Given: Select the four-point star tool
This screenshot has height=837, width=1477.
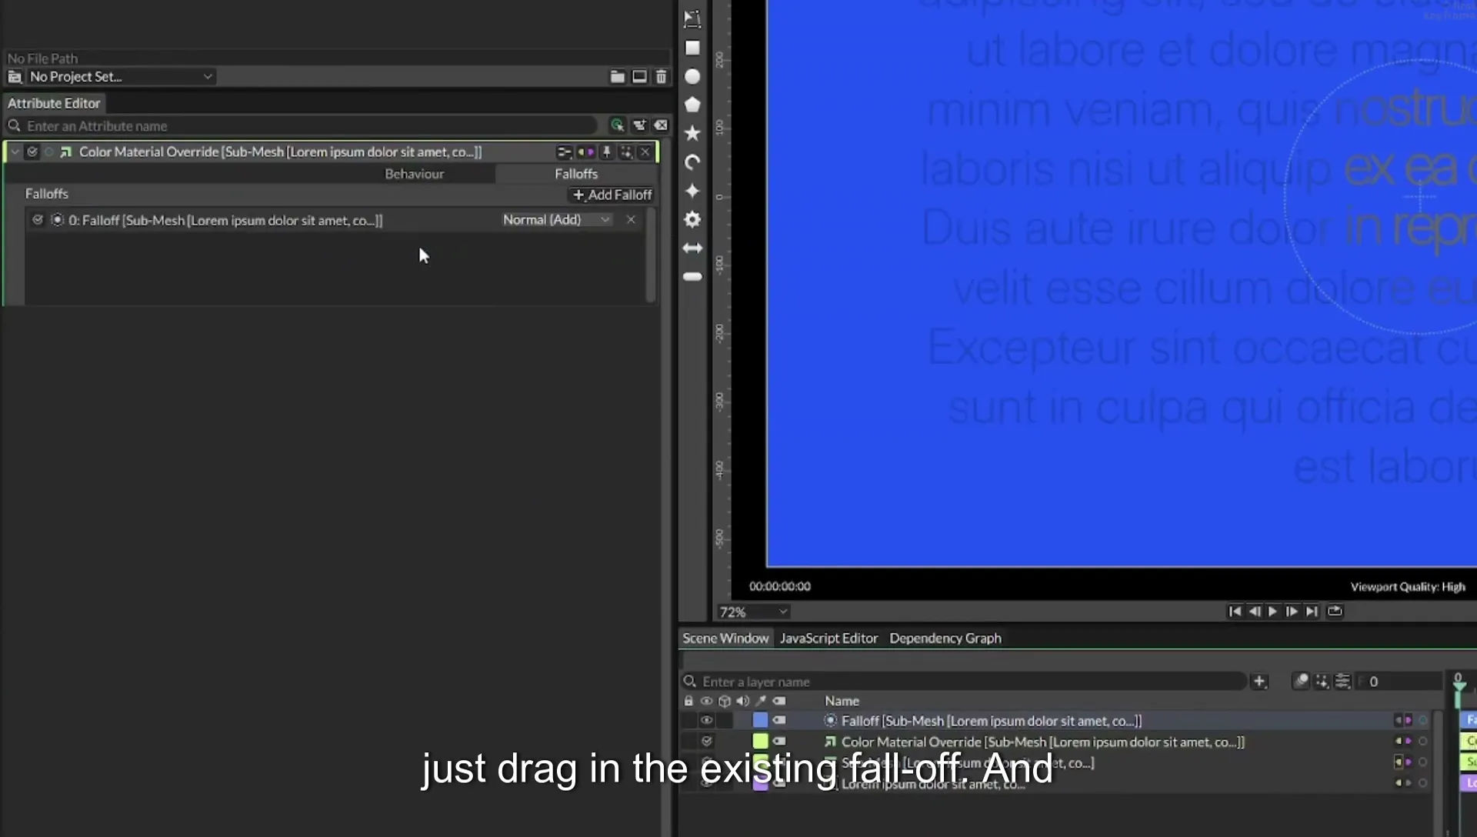Looking at the screenshot, I should pyautogui.click(x=692, y=191).
